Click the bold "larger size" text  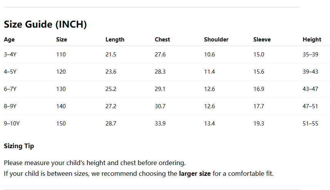(195, 173)
